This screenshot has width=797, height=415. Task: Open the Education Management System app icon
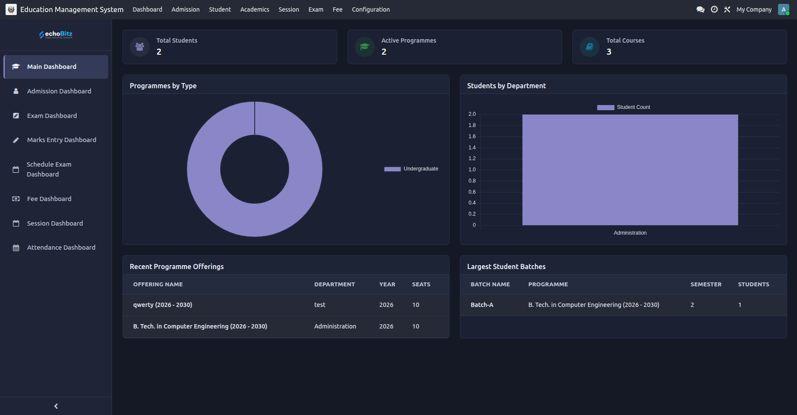coord(11,9)
